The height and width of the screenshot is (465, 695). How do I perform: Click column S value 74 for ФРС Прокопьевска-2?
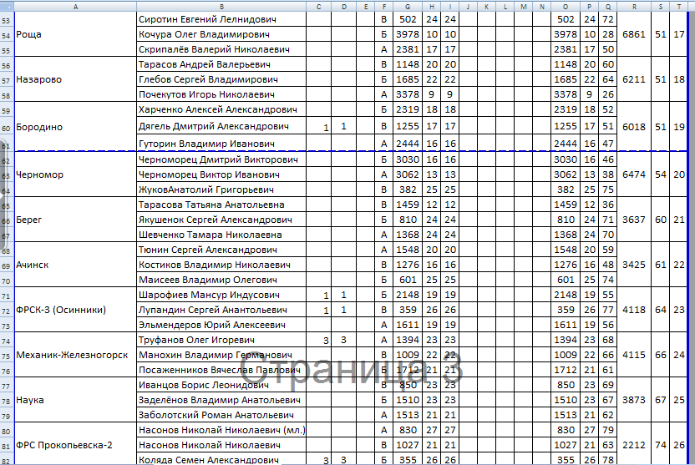click(661, 444)
